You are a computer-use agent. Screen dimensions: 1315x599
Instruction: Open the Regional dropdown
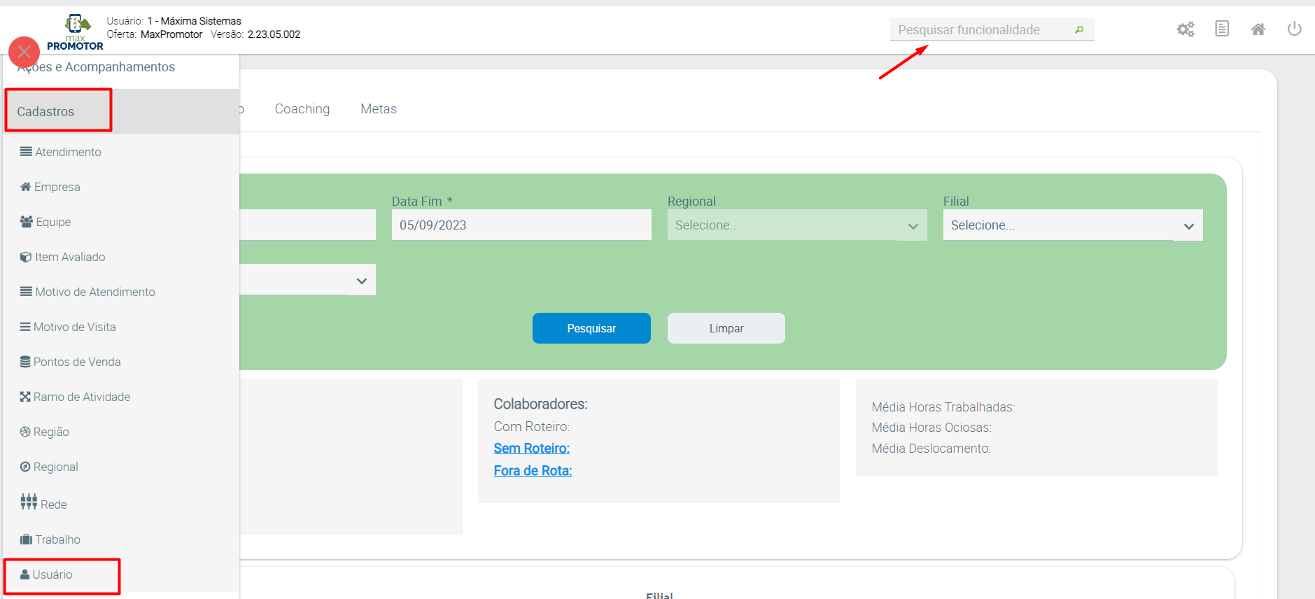797,225
